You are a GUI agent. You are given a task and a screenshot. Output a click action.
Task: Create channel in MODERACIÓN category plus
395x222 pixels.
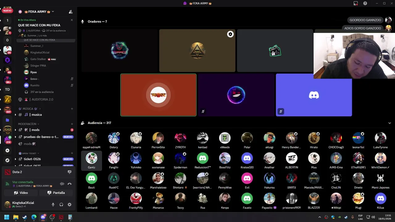coord(72,124)
